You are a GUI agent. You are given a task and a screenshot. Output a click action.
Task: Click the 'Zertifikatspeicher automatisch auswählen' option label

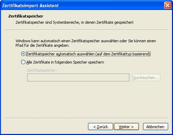pyautogui.click(x=88, y=54)
